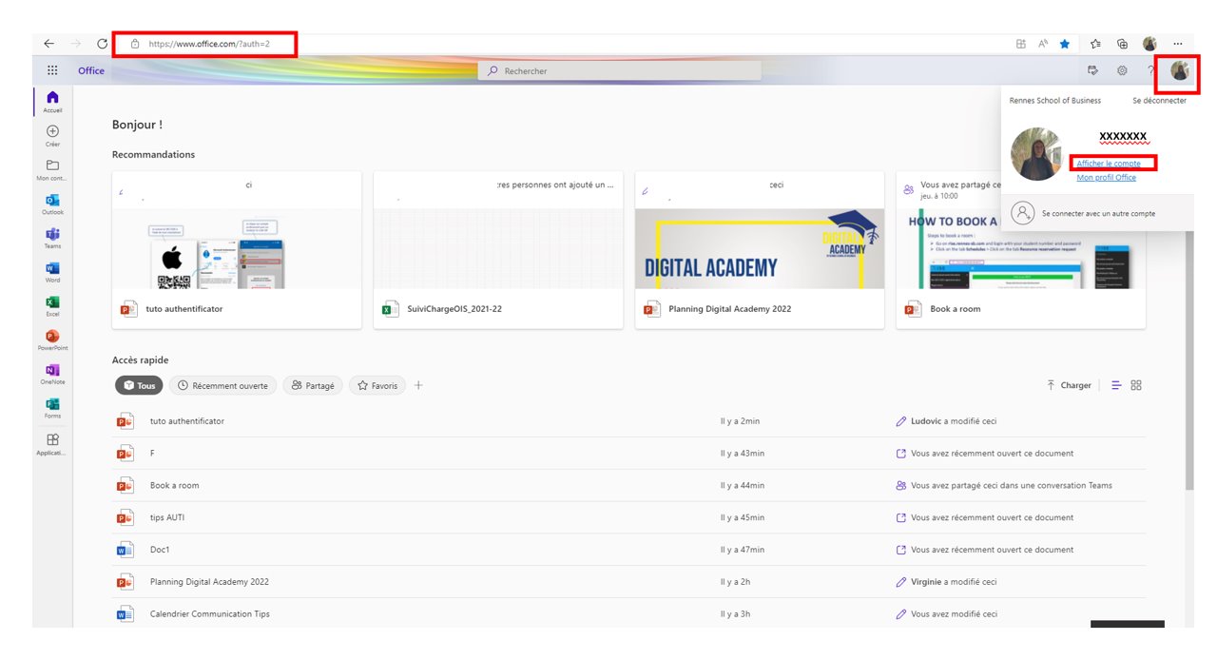Viewport: 1217px width, 660px height.
Task: Click the profile photo in account panel
Action: coord(1037,154)
